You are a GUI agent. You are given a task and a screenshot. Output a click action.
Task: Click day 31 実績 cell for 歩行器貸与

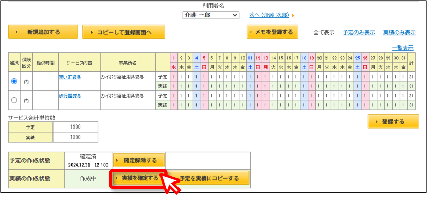click(403, 105)
